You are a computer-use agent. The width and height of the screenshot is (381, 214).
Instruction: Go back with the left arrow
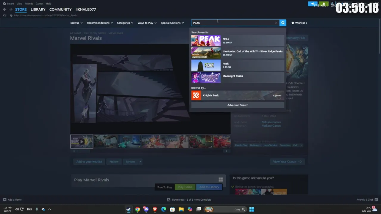click(4, 9)
